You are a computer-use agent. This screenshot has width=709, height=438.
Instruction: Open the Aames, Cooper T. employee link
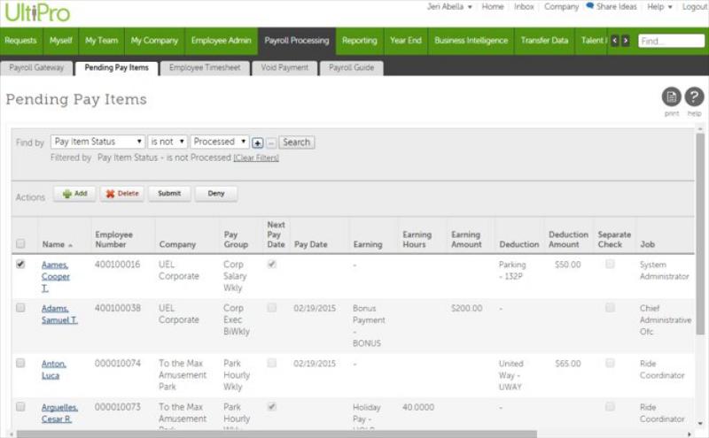point(56,276)
